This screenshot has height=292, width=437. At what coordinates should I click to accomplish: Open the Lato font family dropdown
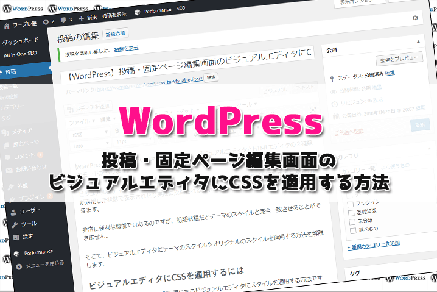pyautogui.click(x=91, y=146)
